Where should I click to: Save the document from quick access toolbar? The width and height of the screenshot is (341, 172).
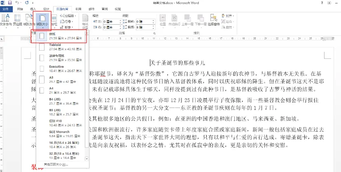[x=10, y=3]
